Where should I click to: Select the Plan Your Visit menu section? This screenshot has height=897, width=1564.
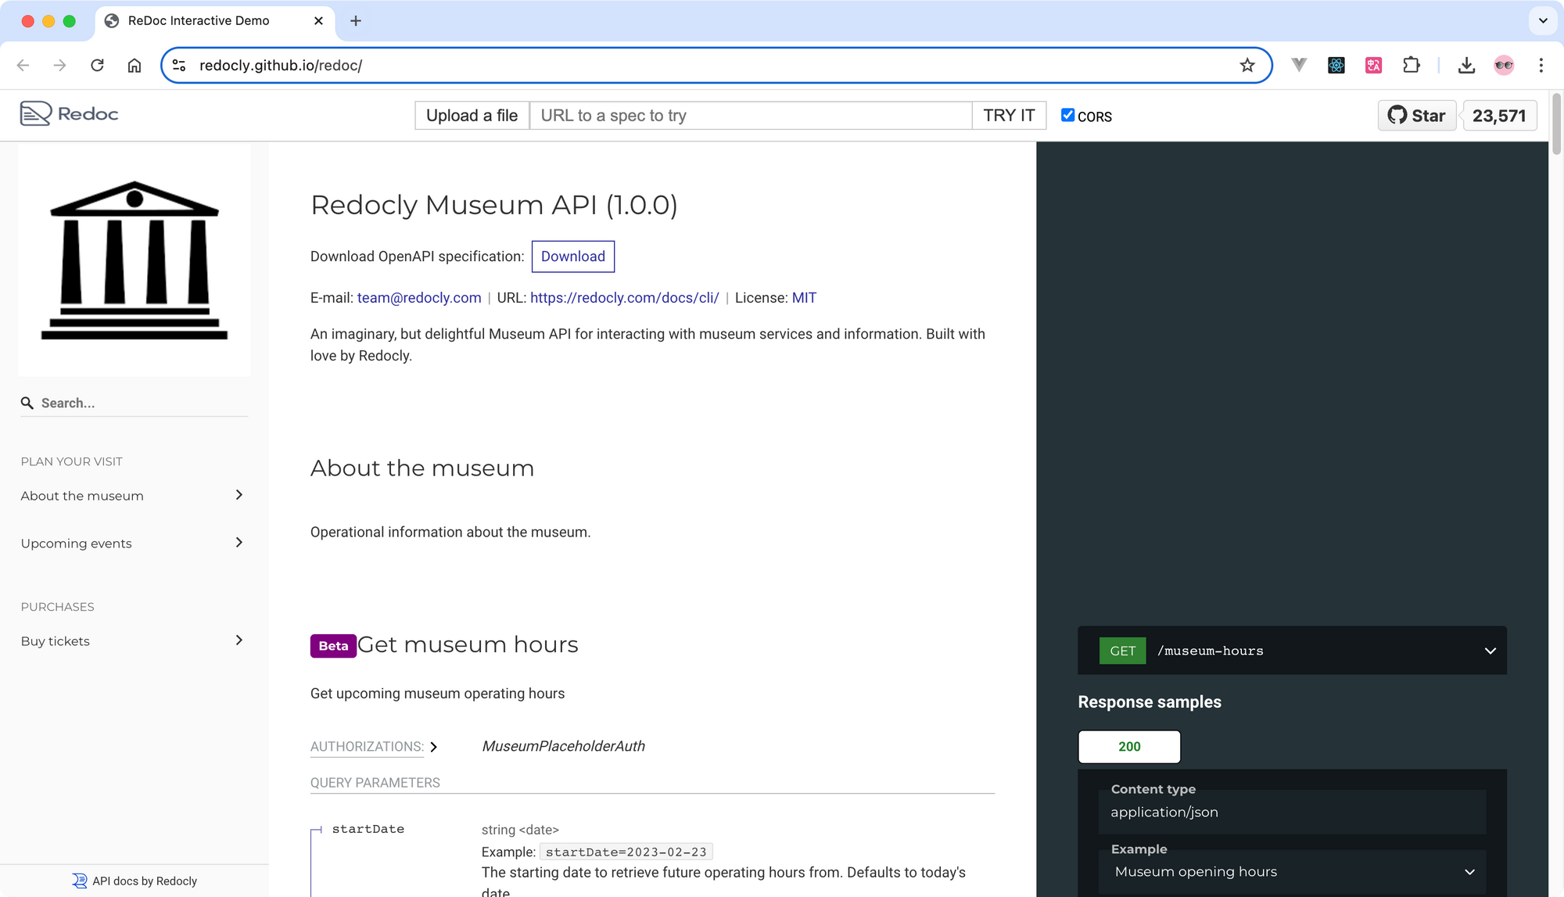71,460
